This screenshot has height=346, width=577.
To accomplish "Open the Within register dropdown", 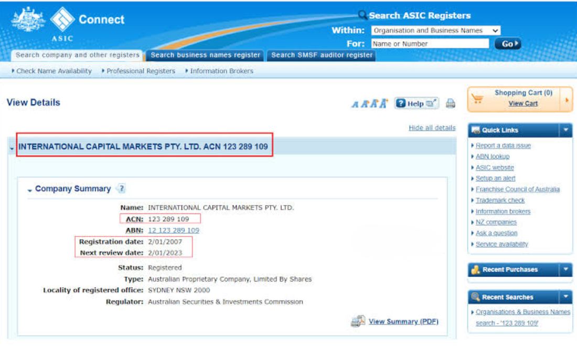I will [436, 30].
